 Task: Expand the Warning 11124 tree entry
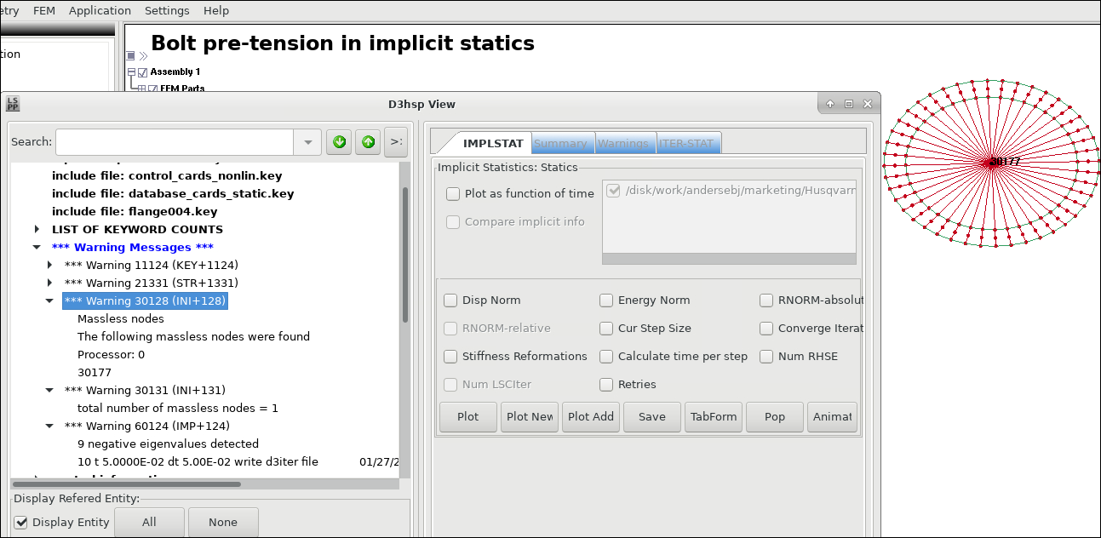(49, 265)
